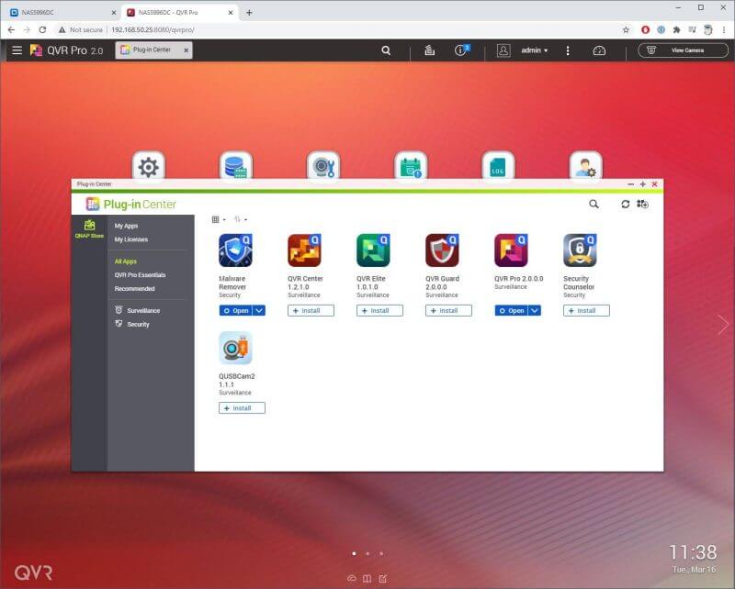Open My Licenses in the sidebar
The image size is (735, 589).
[131, 239]
